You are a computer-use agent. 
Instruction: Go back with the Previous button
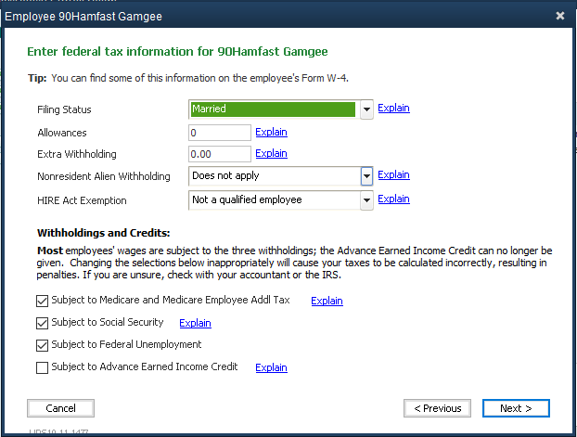(x=437, y=408)
